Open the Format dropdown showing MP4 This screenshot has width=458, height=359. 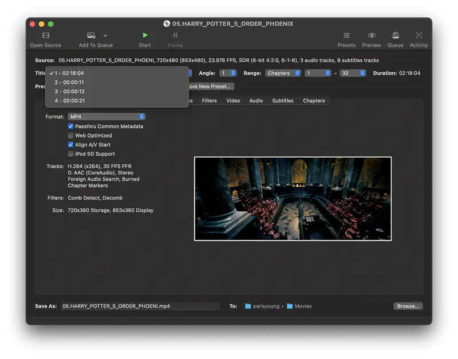(106, 116)
